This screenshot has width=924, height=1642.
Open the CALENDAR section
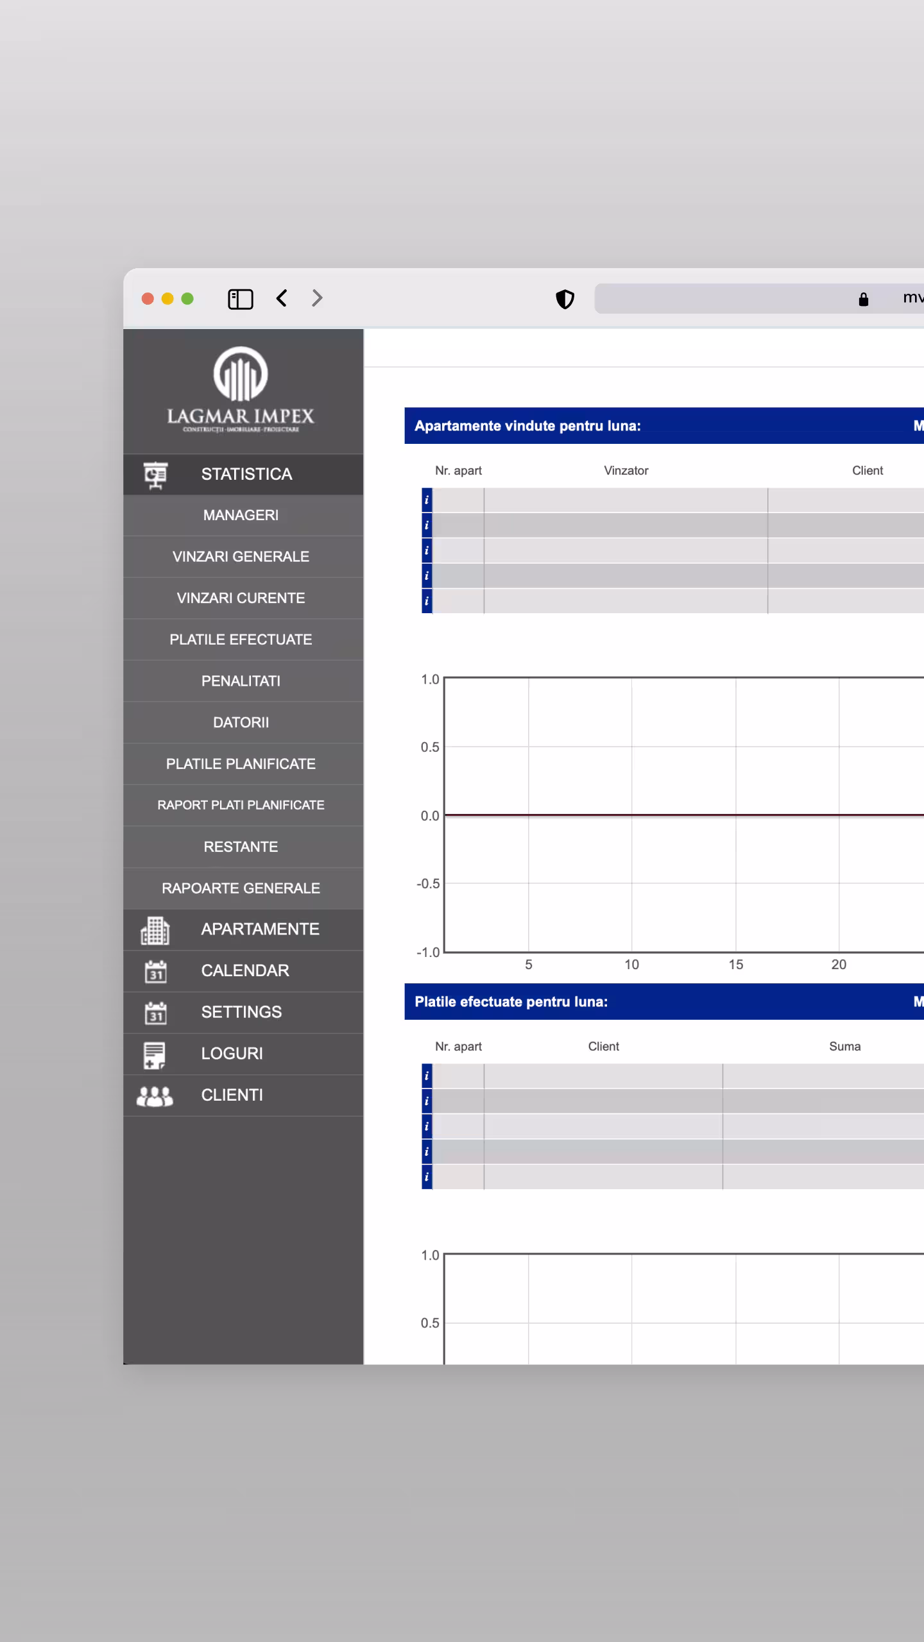(x=243, y=971)
